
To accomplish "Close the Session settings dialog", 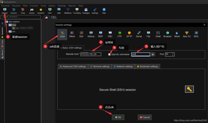I will [x=204, y=25].
